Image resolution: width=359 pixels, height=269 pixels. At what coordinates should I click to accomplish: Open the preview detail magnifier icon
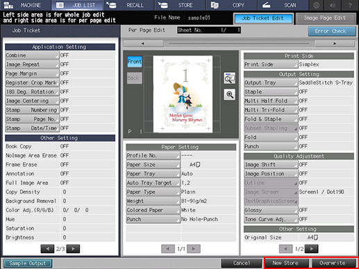click(x=229, y=78)
